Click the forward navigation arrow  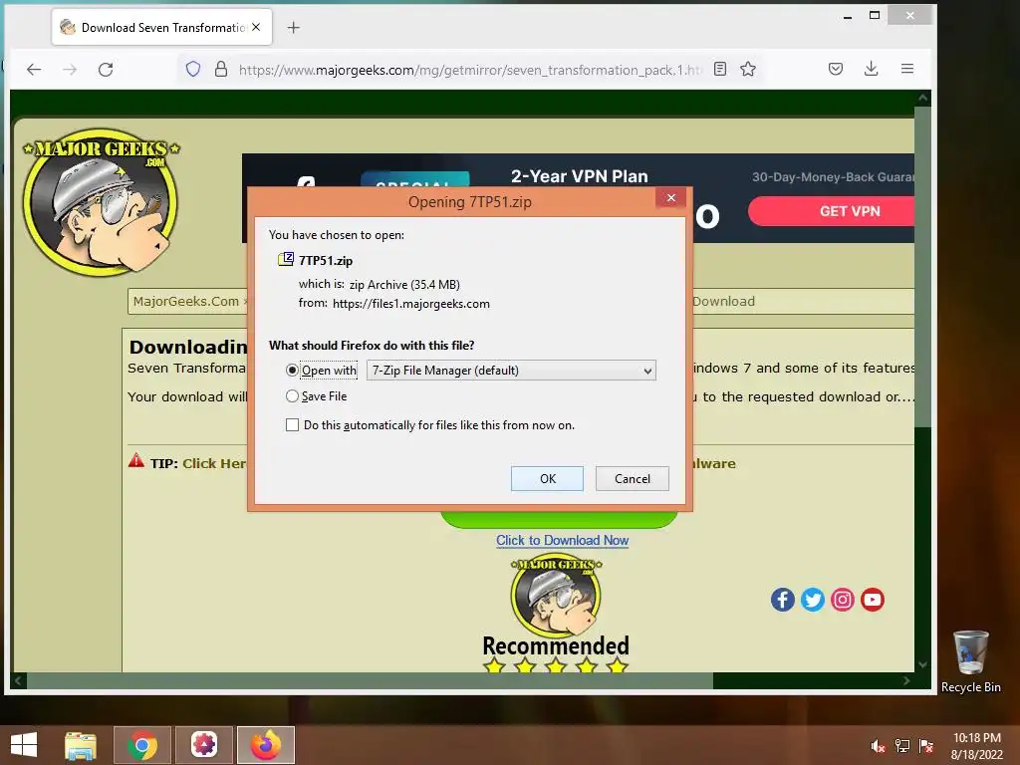[x=70, y=70]
